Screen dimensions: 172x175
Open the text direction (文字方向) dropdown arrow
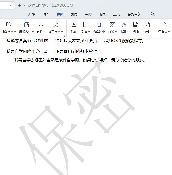point(62,32)
